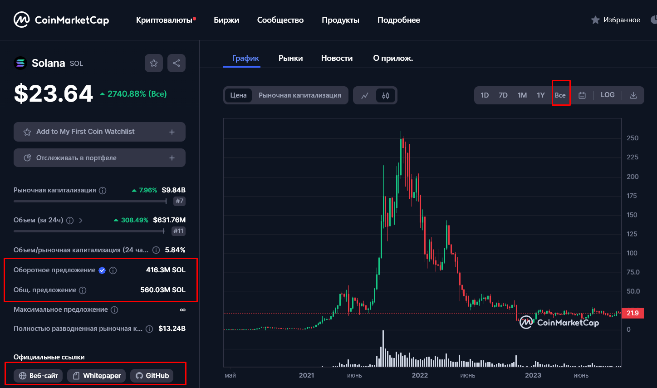Switch to line chart view icon
Viewport: 657px width, 388px height.
click(x=365, y=95)
